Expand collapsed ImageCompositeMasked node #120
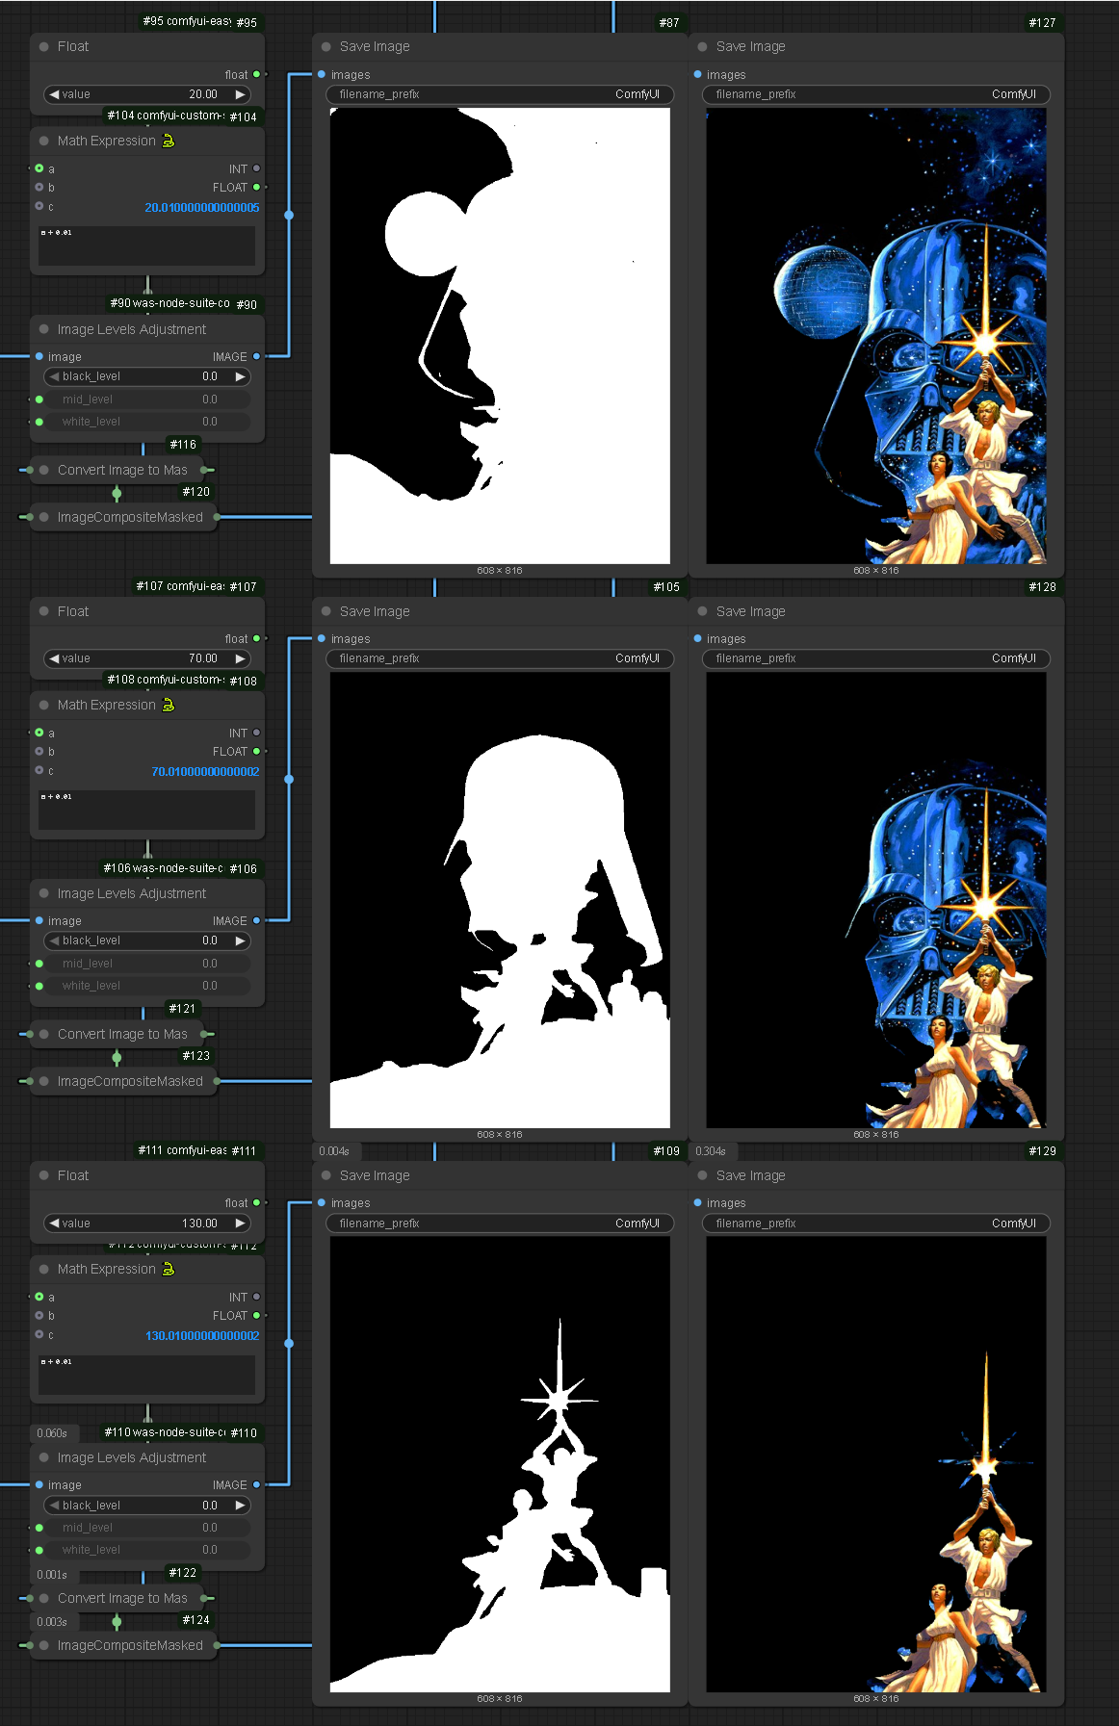Image resolution: width=1119 pixels, height=1726 pixels. pos(44,517)
